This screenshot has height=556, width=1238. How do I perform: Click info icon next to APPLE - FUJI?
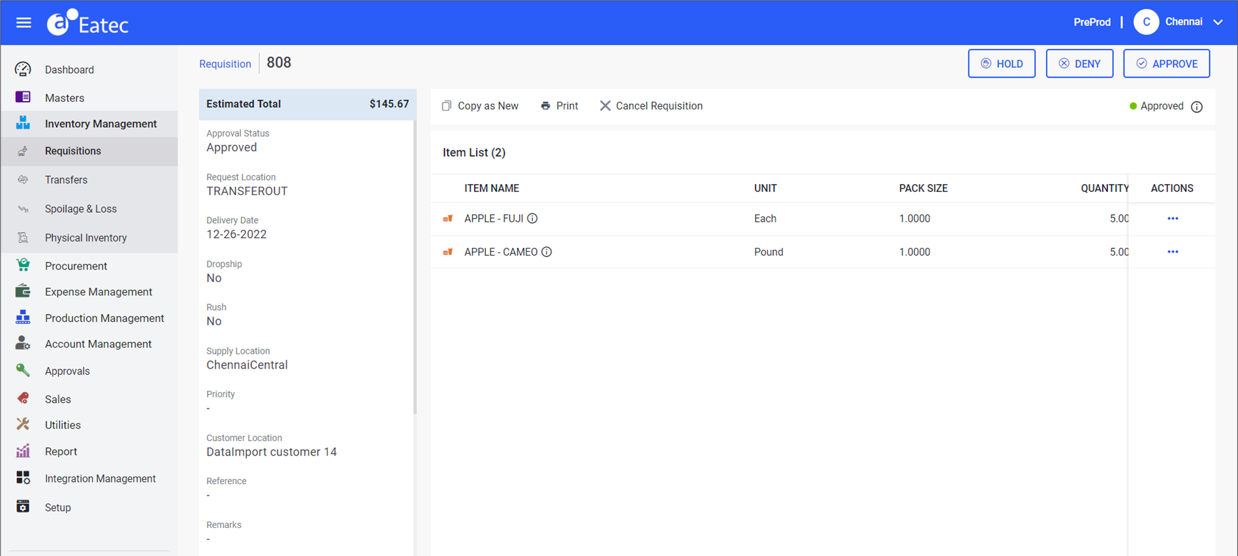[x=532, y=219]
